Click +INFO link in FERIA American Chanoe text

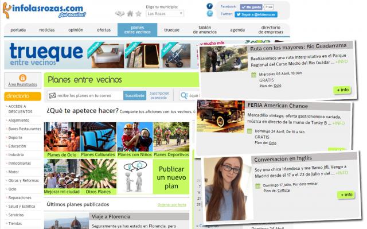click(x=338, y=123)
